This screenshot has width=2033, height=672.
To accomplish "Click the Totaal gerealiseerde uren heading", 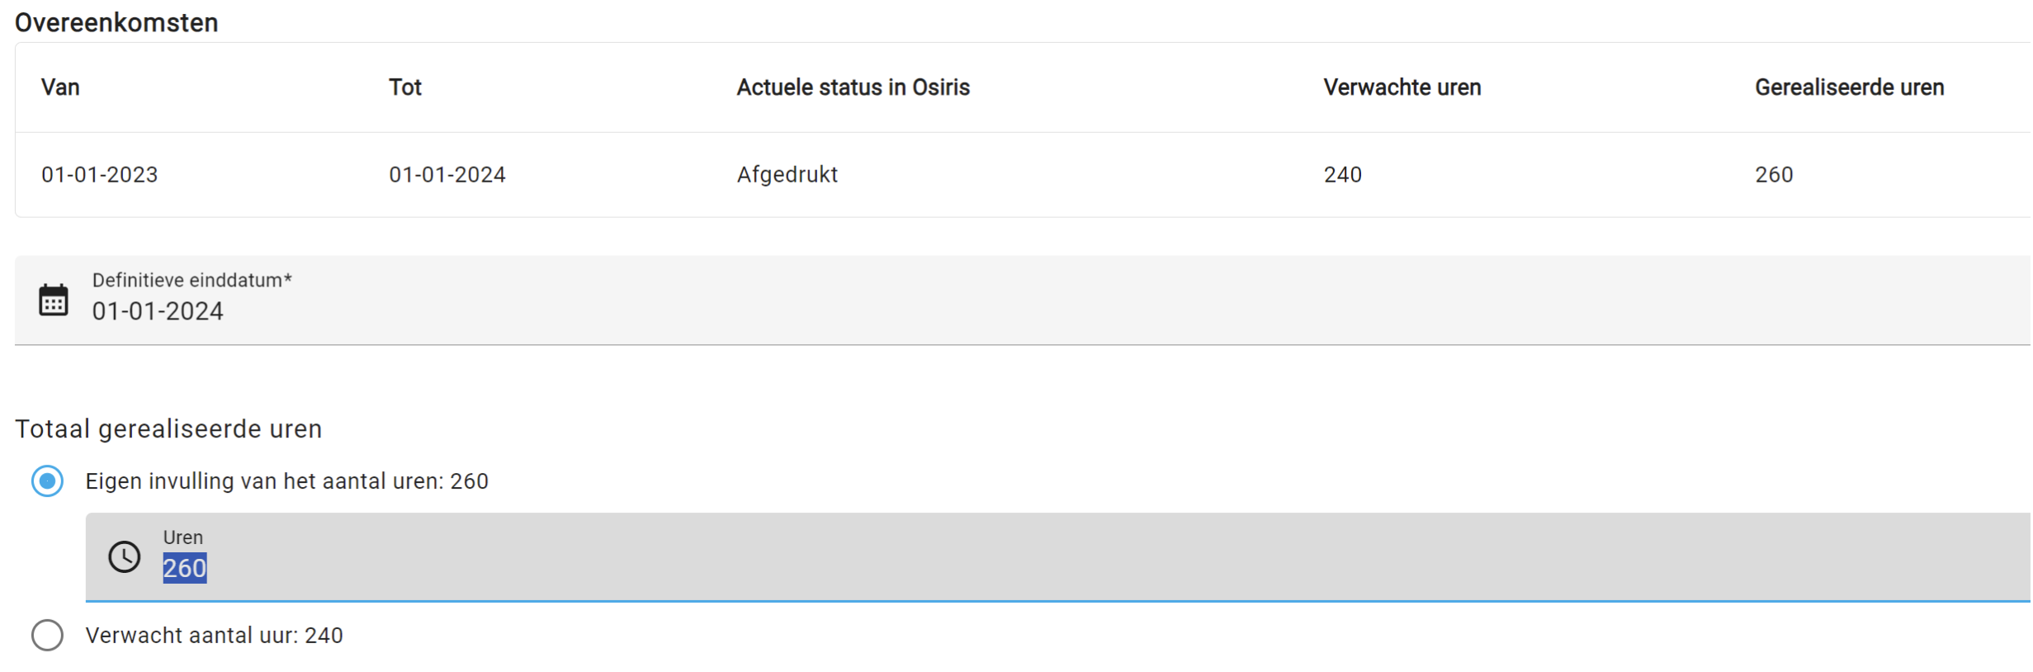I will [168, 429].
